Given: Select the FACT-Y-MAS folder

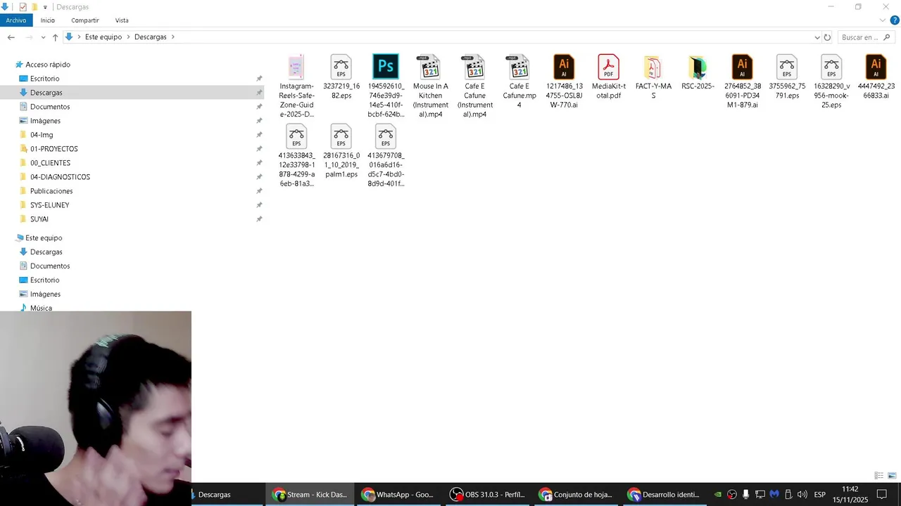Looking at the screenshot, I should tap(653, 77).
